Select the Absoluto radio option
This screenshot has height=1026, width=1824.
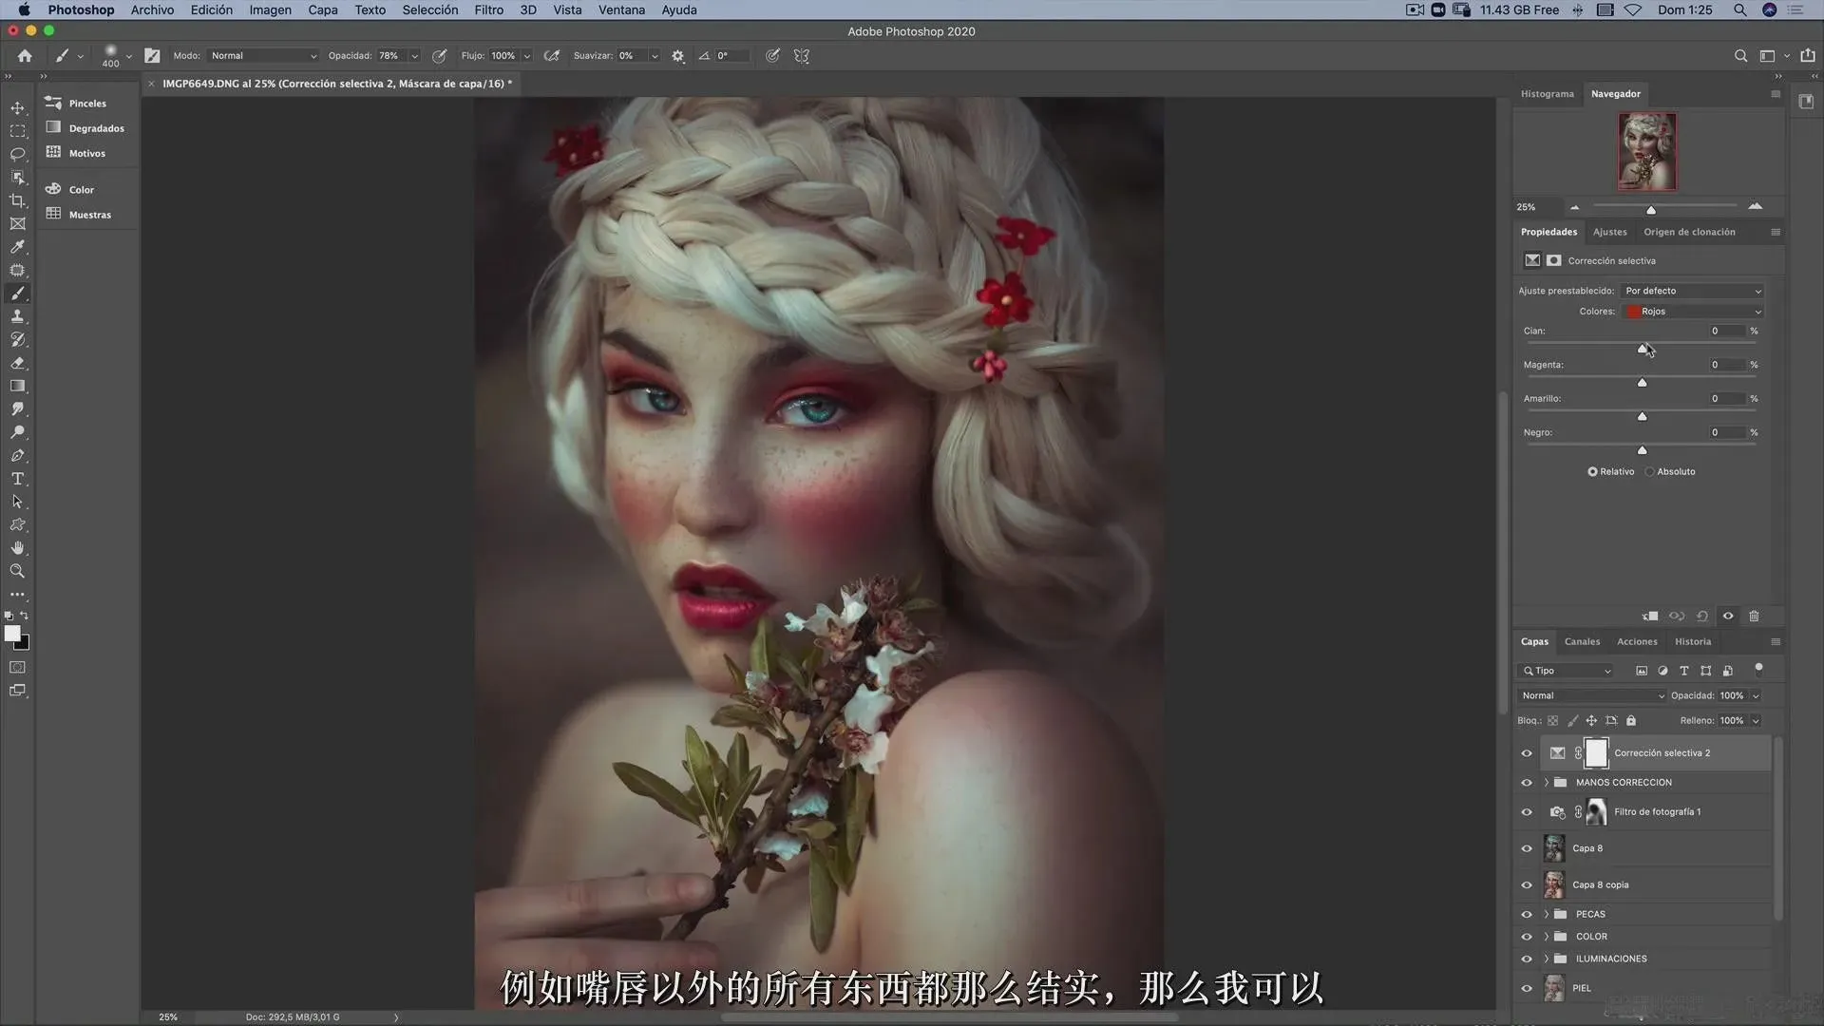coord(1650,471)
